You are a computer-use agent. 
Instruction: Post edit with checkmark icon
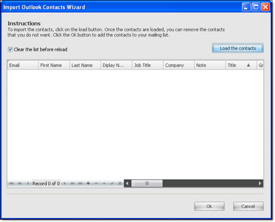[112, 183]
